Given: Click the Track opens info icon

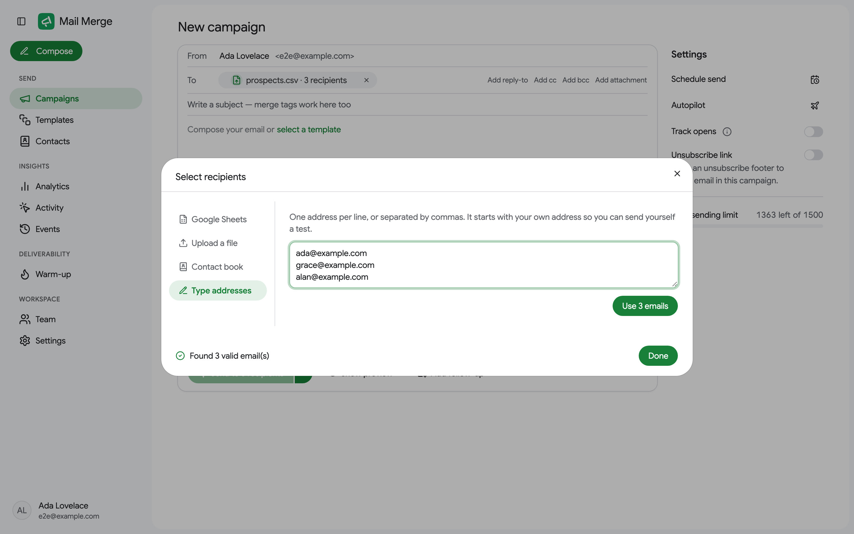Looking at the screenshot, I should click(727, 132).
